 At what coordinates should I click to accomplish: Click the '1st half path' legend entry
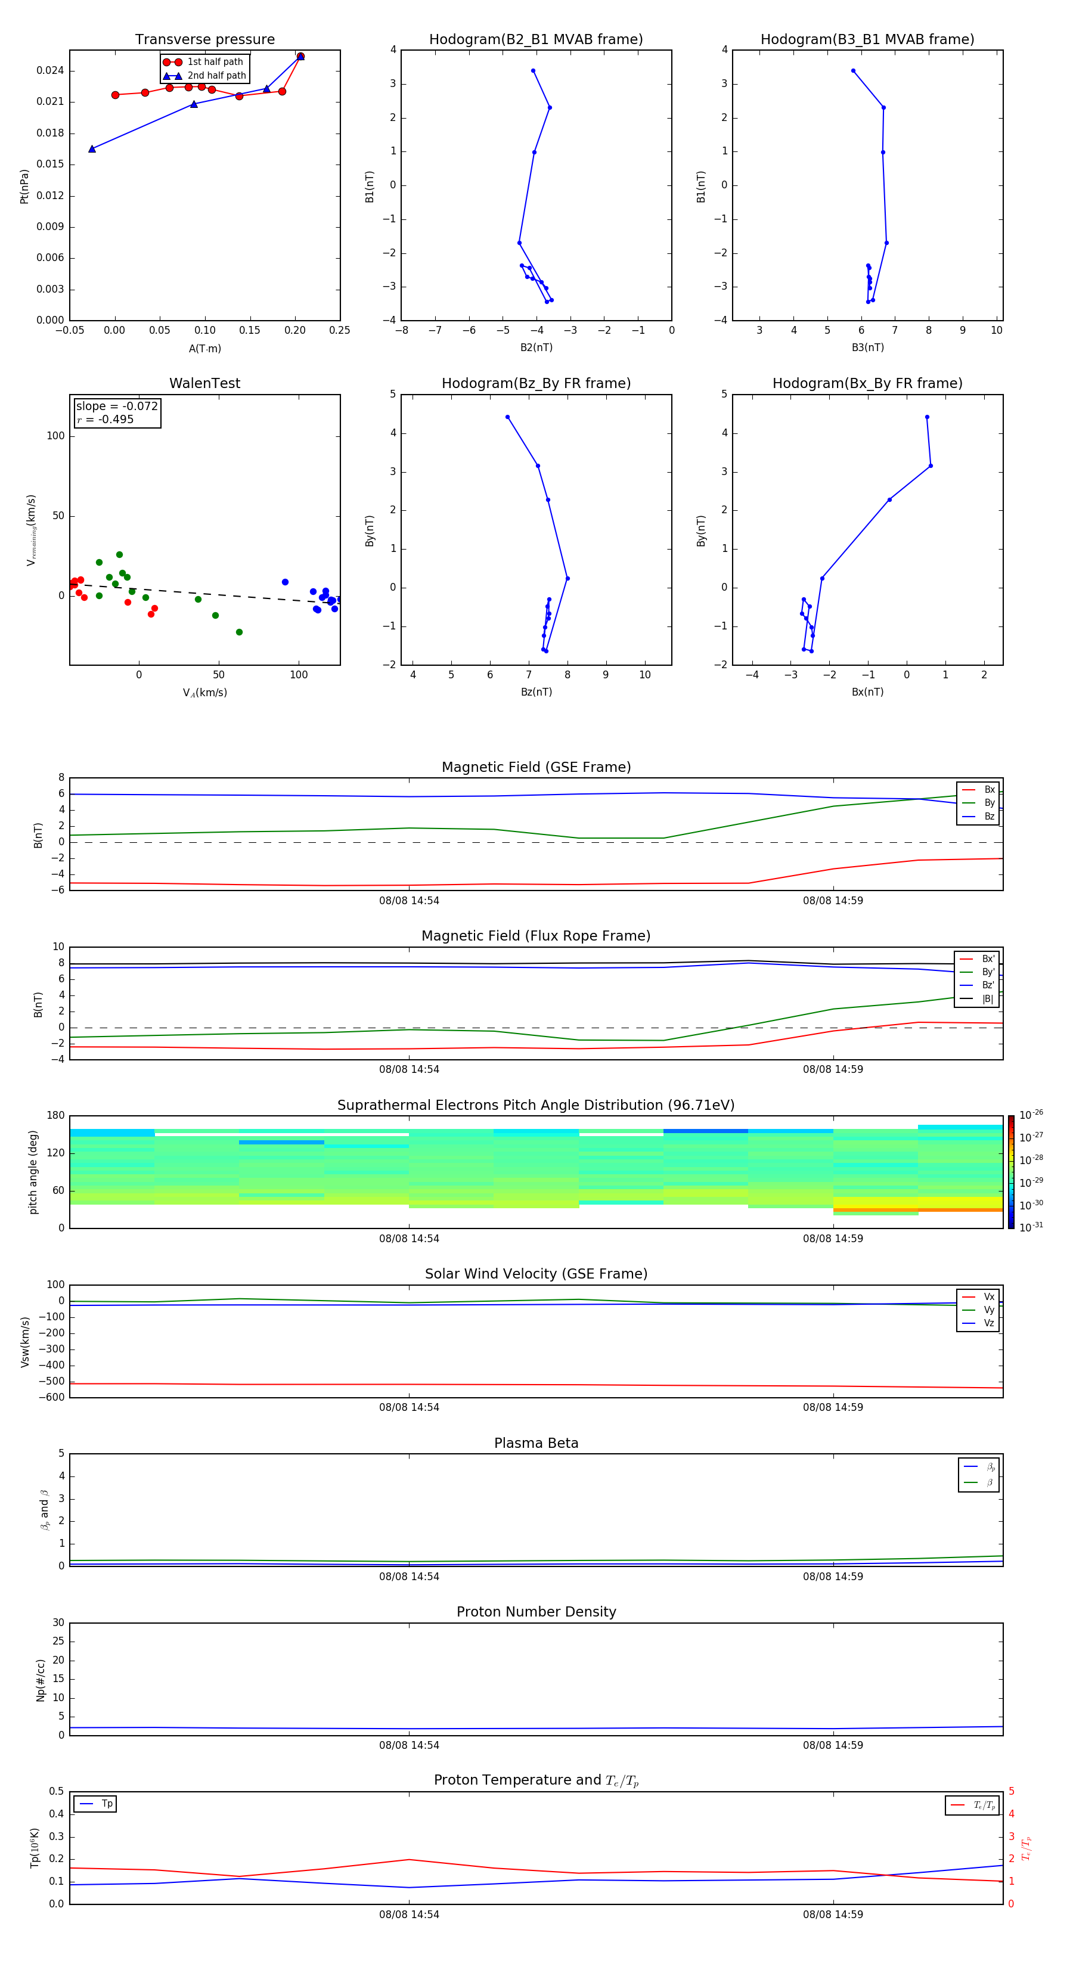point(204,62)
